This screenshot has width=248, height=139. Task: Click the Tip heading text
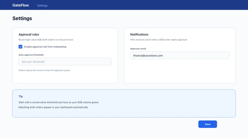pos(20,96)
